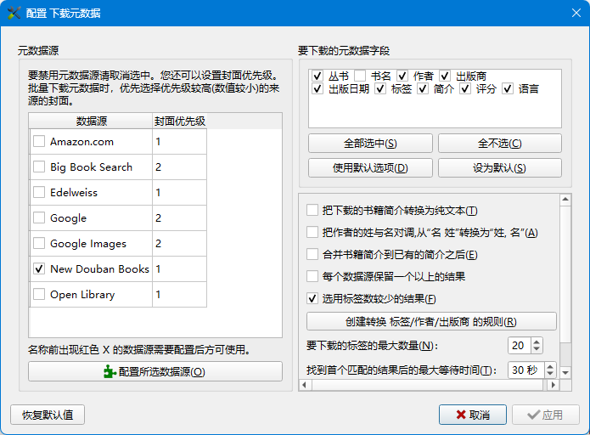The height and width of the screenshot is (435, 590).
Task: Click the calibre icon in title bar
Action: 14,13
